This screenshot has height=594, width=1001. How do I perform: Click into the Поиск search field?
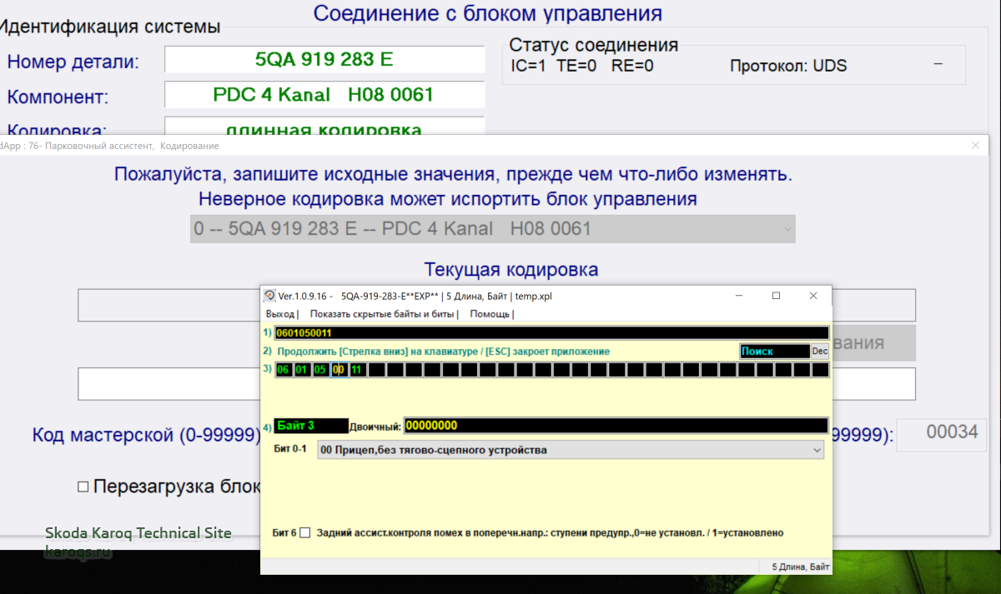click(x=774, y=352)
